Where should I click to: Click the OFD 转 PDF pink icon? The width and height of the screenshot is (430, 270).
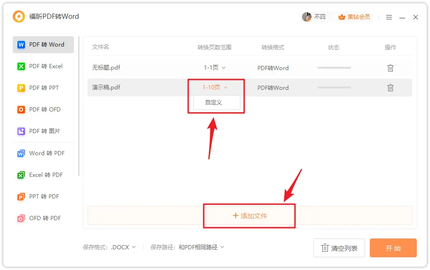(21, 218)
